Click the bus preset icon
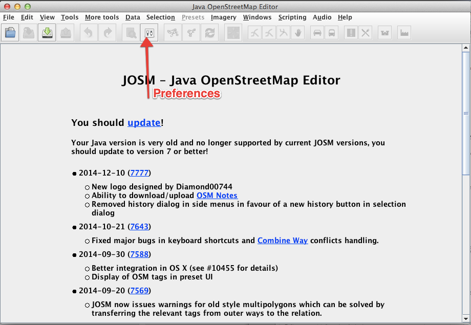This screenshot has width=471, height=325. 332,32
